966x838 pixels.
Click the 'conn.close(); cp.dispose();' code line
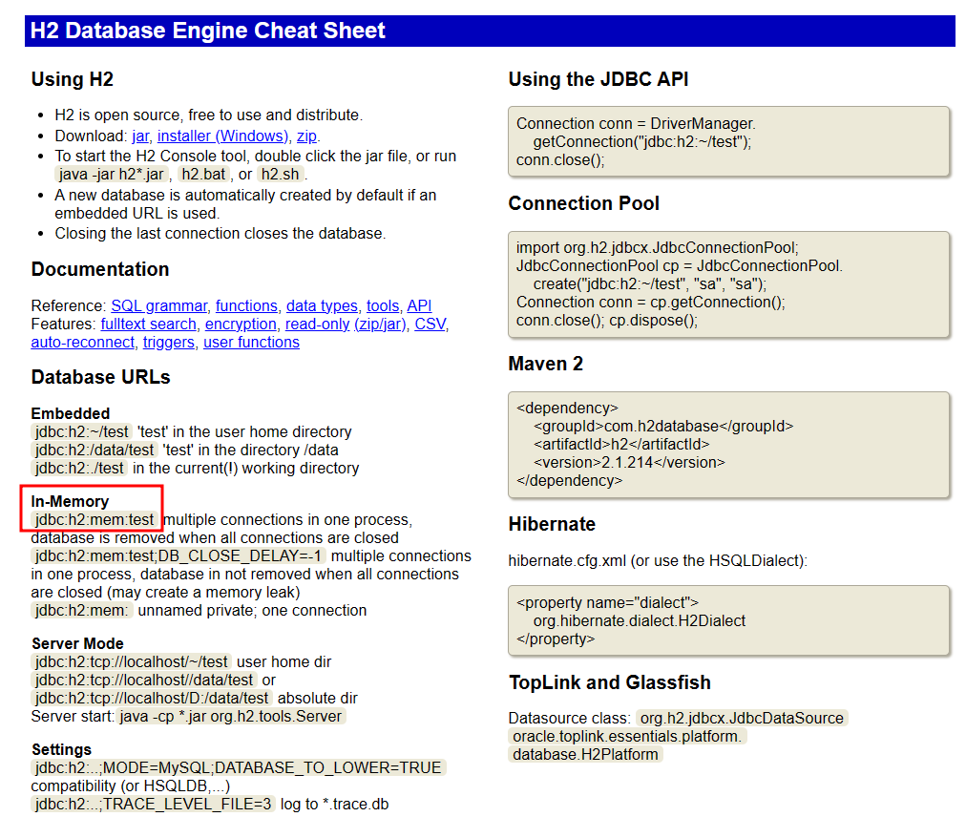[x=607, y=321]
